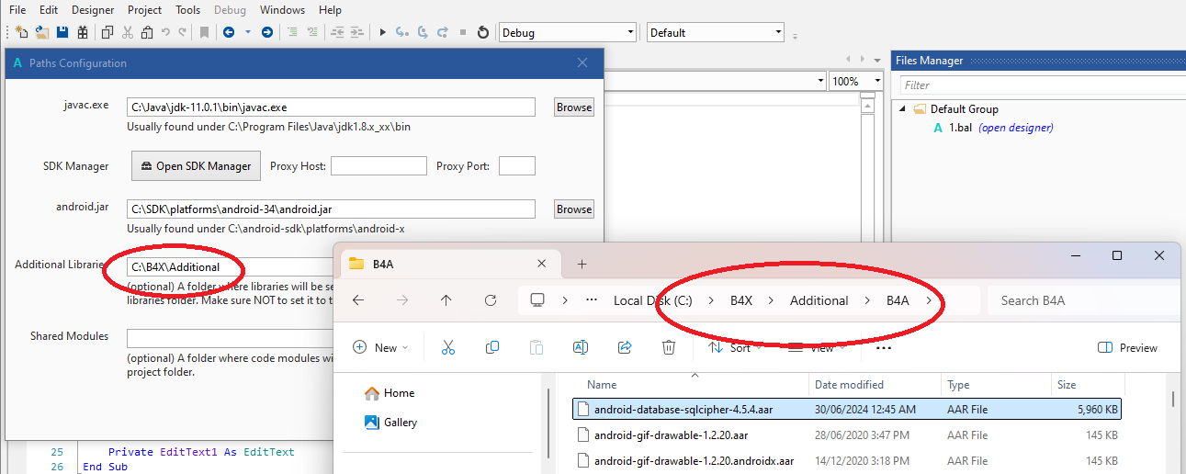This screenshot has height=474, width=1186.
Task: Expand the chevron after B4A in address bar
Action: pos(930,300)
